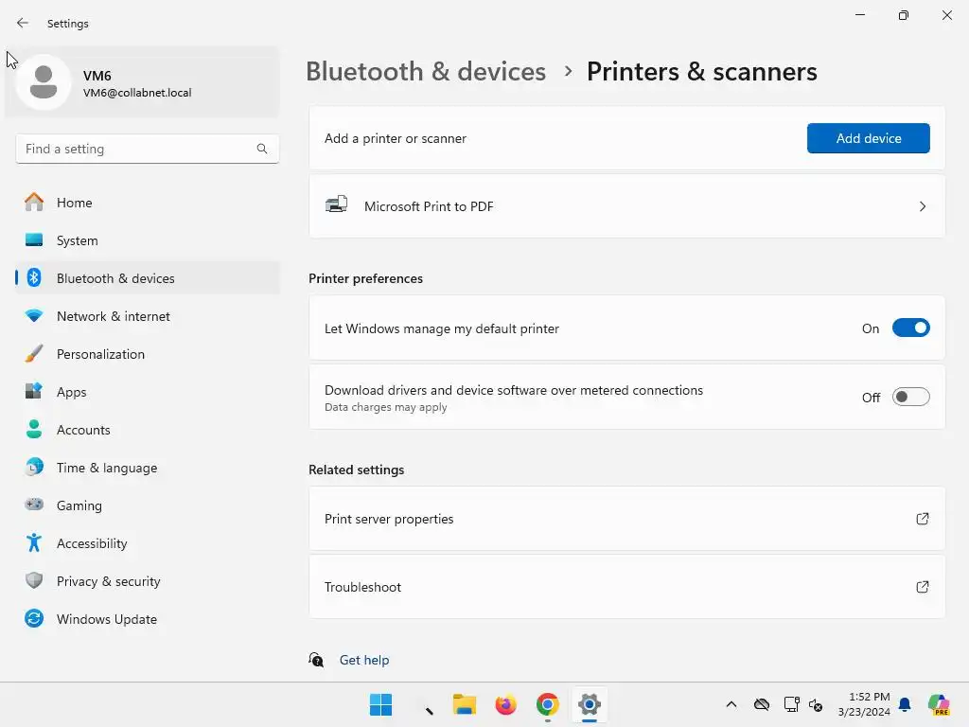969x727 pixels.
Task: Click the Settings gear taskbar icon
Action: pyautogui.click(x=589, y=704)
